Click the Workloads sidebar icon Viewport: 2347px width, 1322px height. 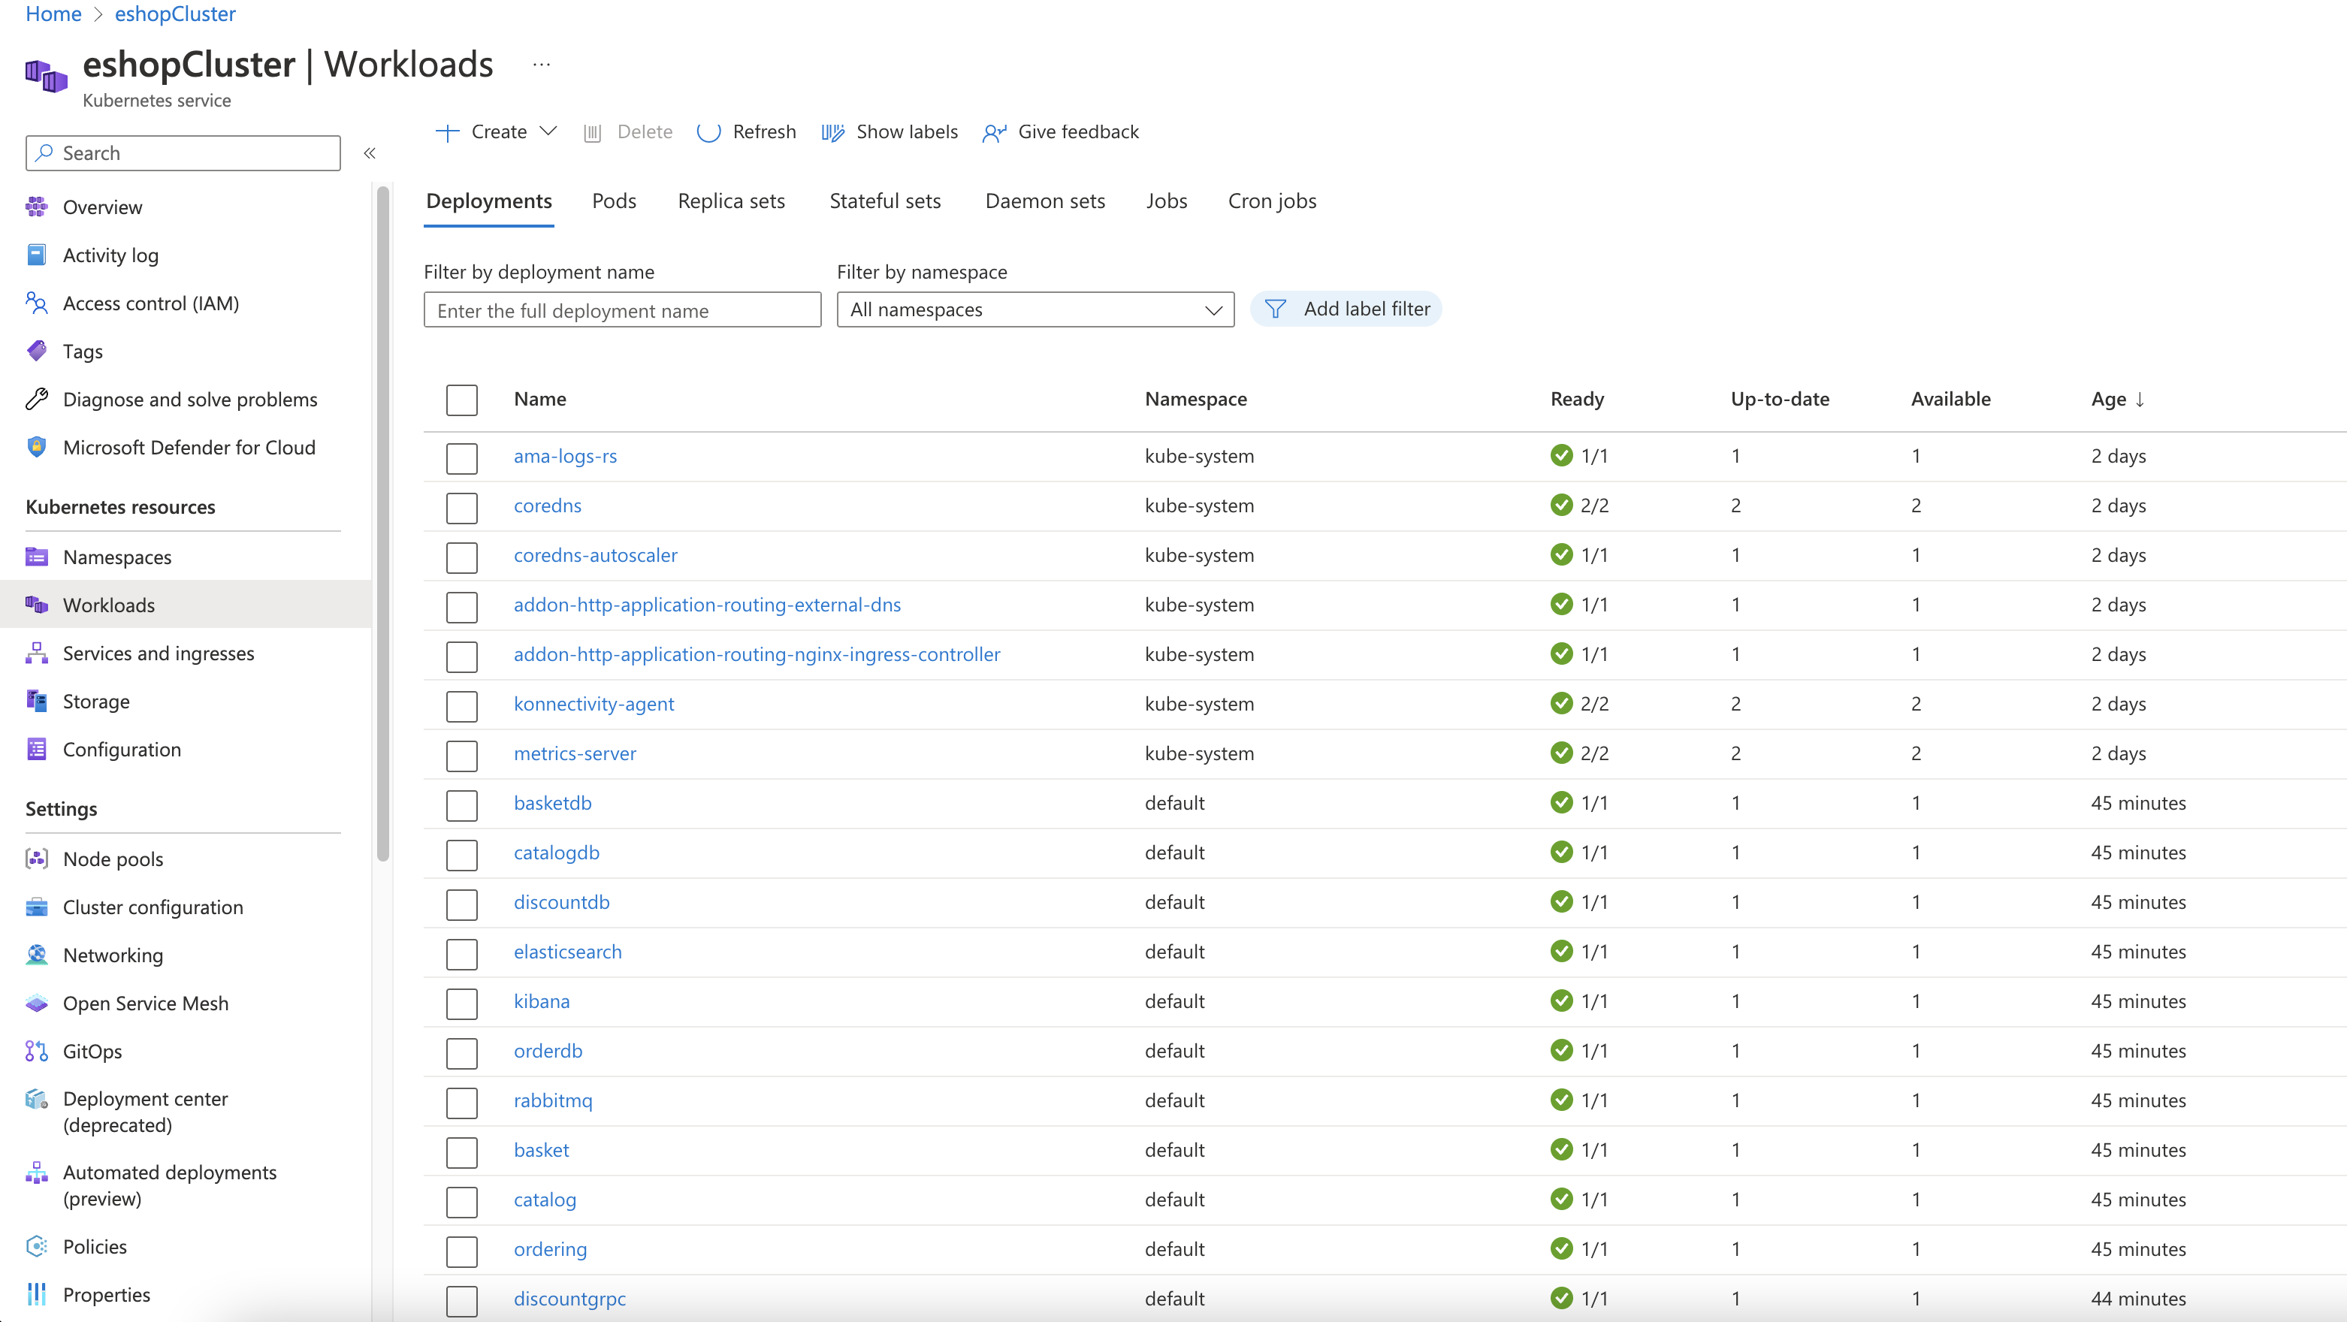tap(37, 605)
